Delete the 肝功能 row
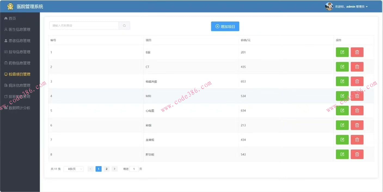This screenshot has width=383, height=192. [x=357, y=154]
